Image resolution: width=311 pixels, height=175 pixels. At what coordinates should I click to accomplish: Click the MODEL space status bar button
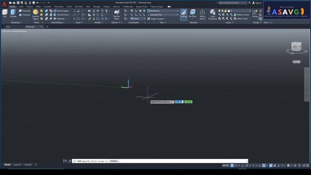(225, 165)
